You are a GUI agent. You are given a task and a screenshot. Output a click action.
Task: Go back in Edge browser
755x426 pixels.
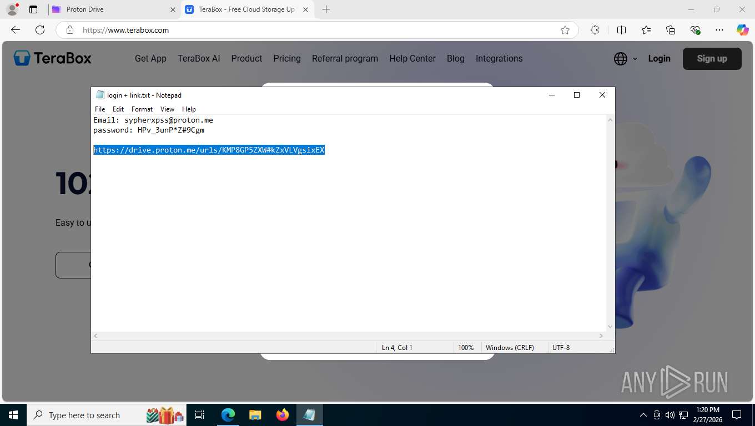(16, 30)
